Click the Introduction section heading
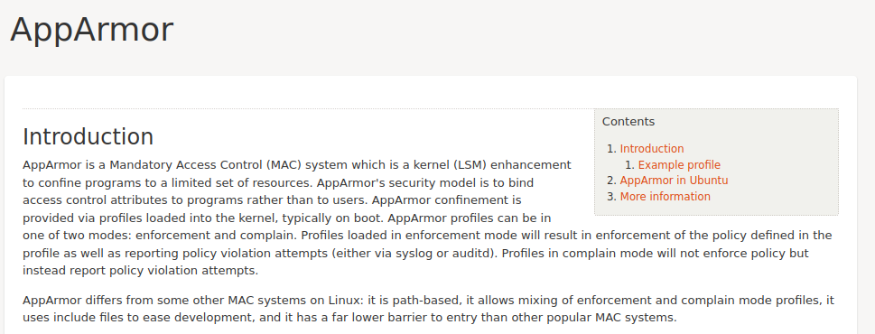 88,136
